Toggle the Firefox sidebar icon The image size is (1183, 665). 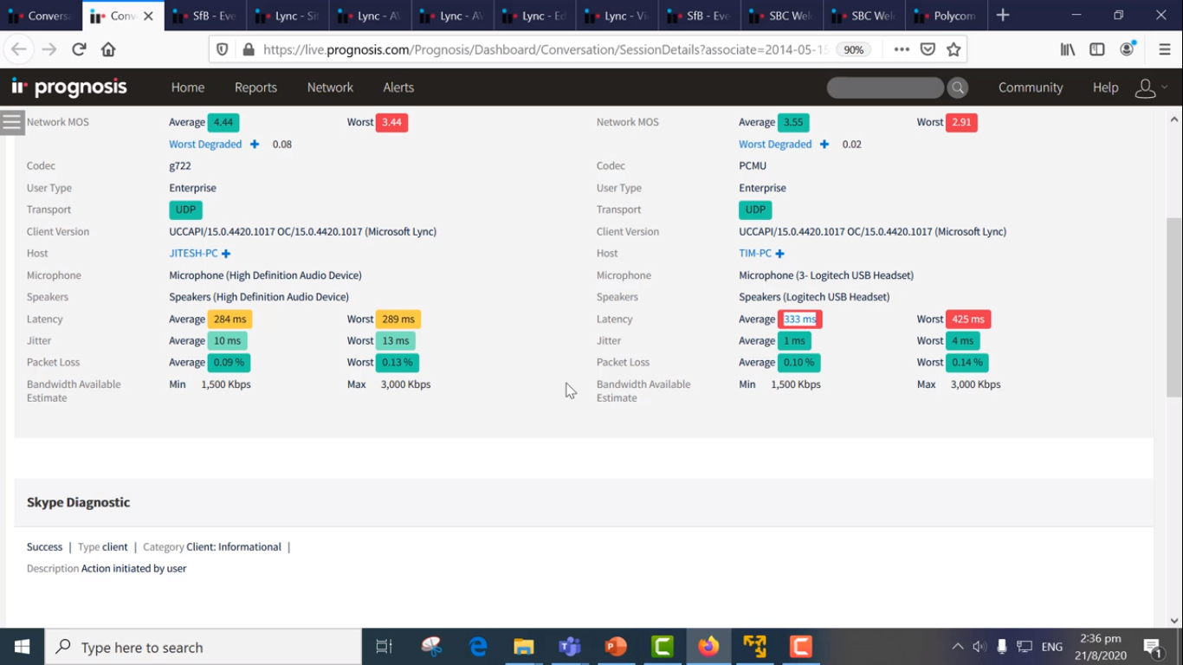point(1097,49)
